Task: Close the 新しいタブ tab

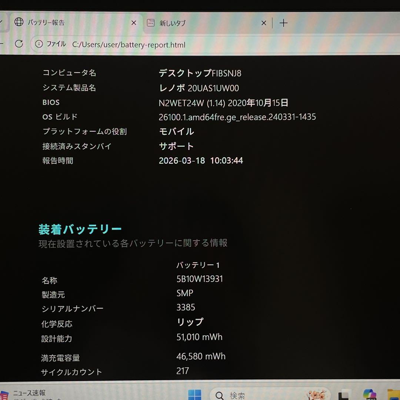Action: tap(264, 23)
